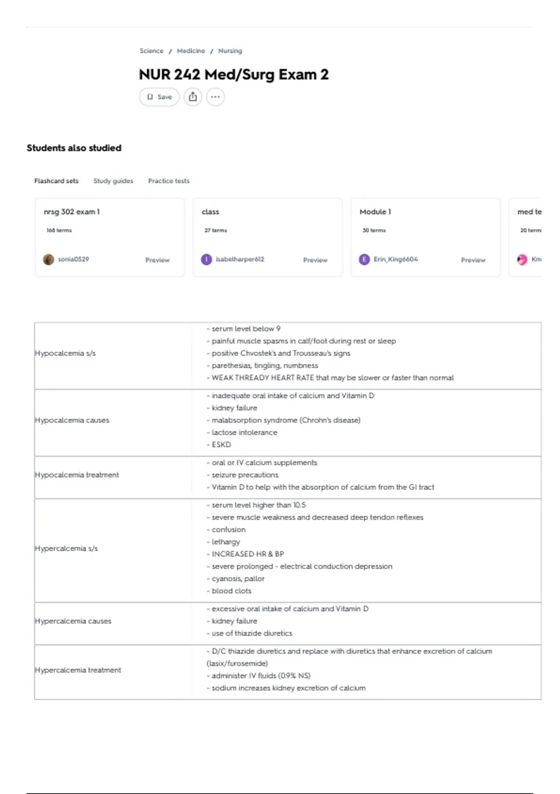This screenshot has height=794, width=560.
Task: Click the share icon button
Action: (x=193, y=97)
